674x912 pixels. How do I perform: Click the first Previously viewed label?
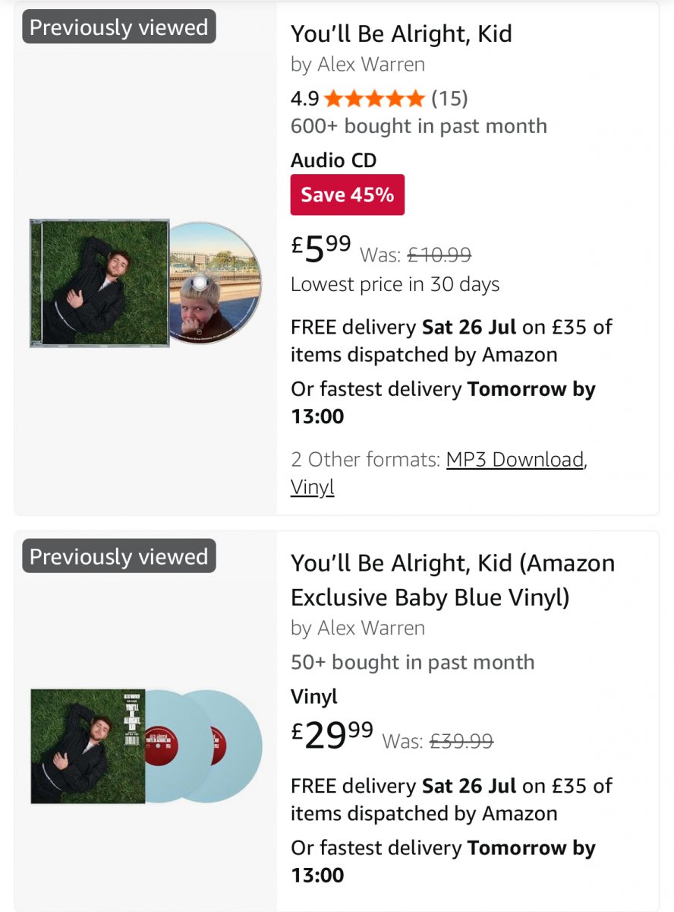119,27
